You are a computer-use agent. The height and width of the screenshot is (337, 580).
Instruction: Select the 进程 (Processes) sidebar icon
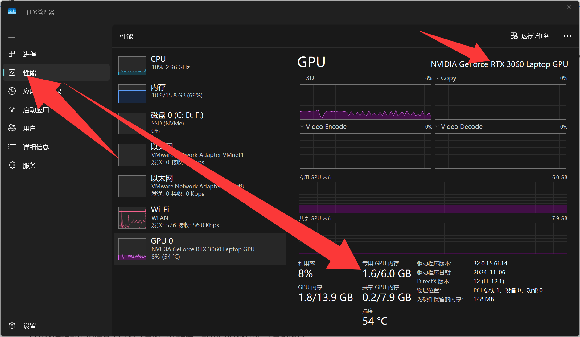pos(12,54)
